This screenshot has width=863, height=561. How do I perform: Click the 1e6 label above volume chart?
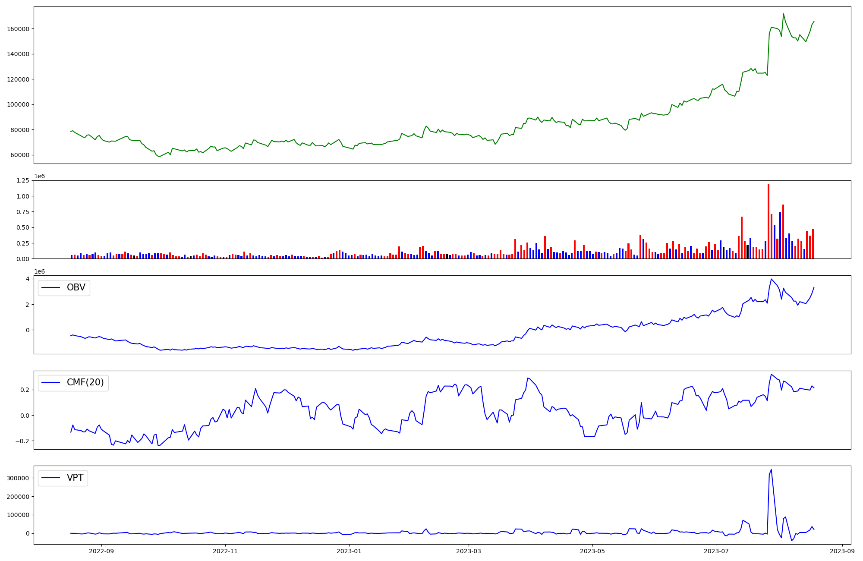tap(39, 176)
